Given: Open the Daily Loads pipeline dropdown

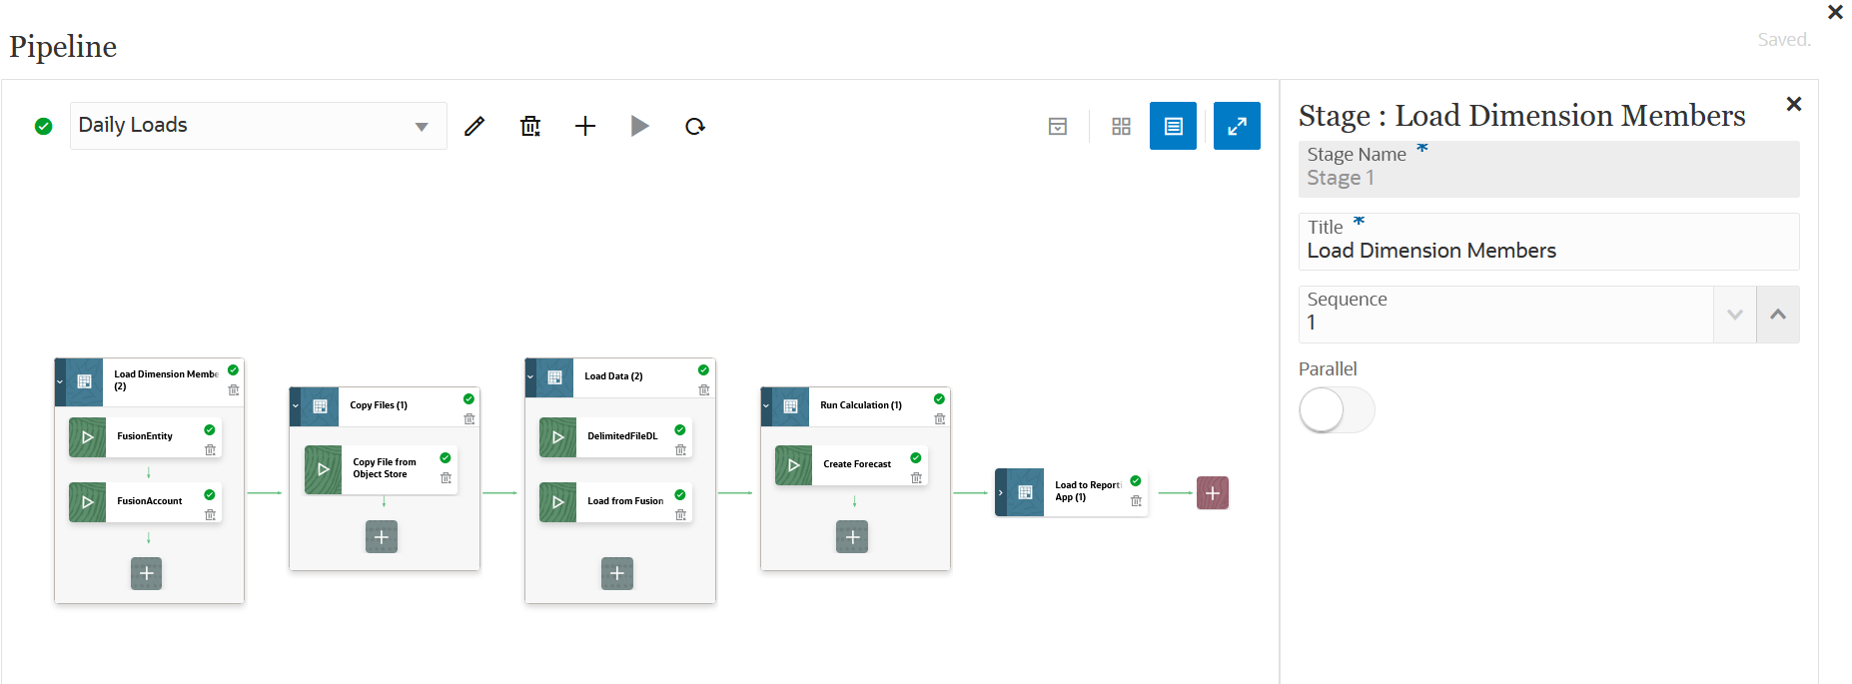Looking at the screenshot, I should click(421, 125).
